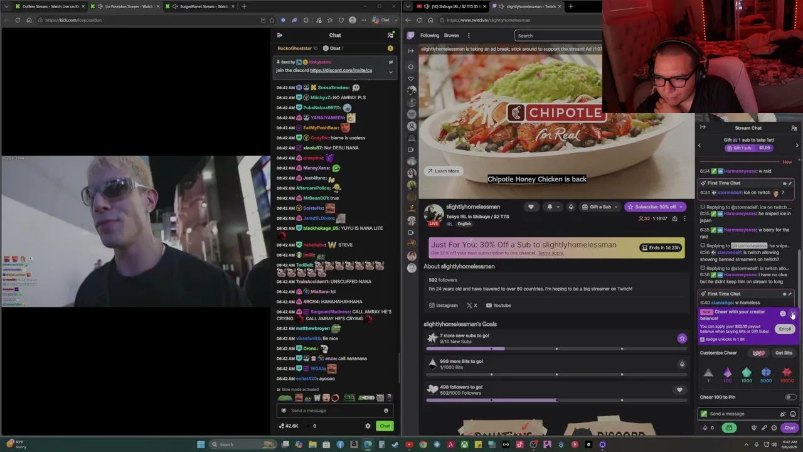Share the slightlyhomelessman stream
This screenshot has width=803, height=452.
(x=674, y=218)
